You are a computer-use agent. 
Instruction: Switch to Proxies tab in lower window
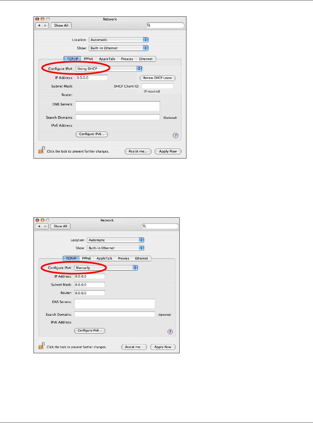pos(123,258)
